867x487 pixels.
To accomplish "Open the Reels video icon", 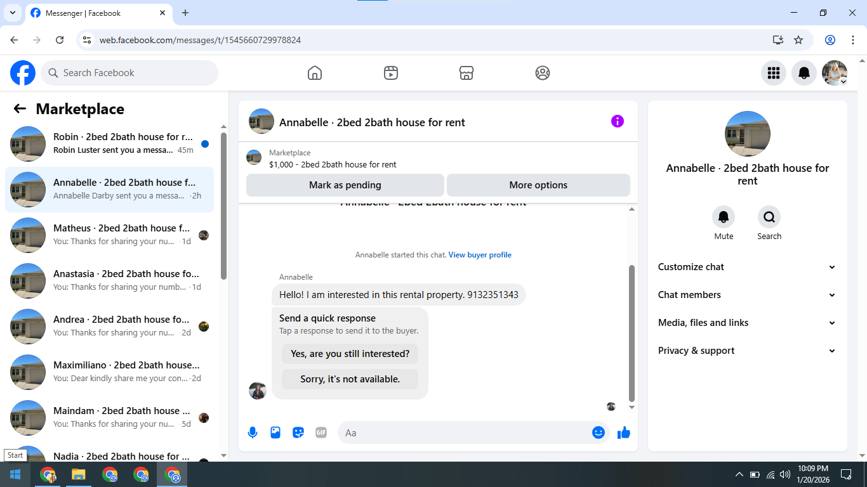I will (x=391, y=73).
